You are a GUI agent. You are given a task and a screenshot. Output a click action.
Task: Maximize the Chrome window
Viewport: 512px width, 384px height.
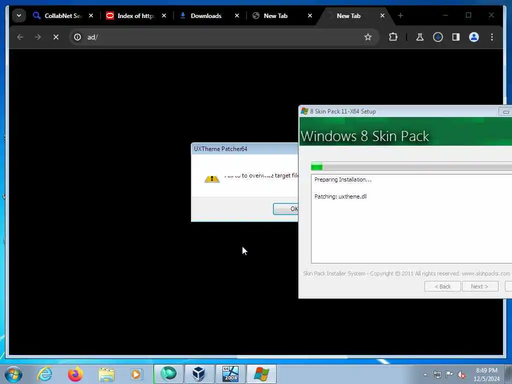[468, 15]
